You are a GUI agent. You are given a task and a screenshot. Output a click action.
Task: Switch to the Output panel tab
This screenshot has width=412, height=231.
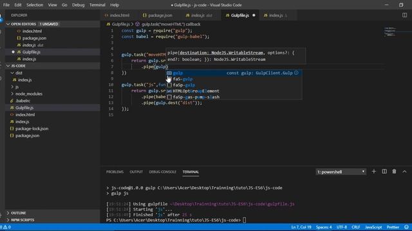(136, 172)
